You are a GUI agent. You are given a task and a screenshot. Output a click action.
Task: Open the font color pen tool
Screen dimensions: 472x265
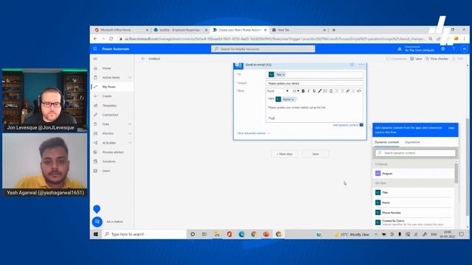pos(319,91)
